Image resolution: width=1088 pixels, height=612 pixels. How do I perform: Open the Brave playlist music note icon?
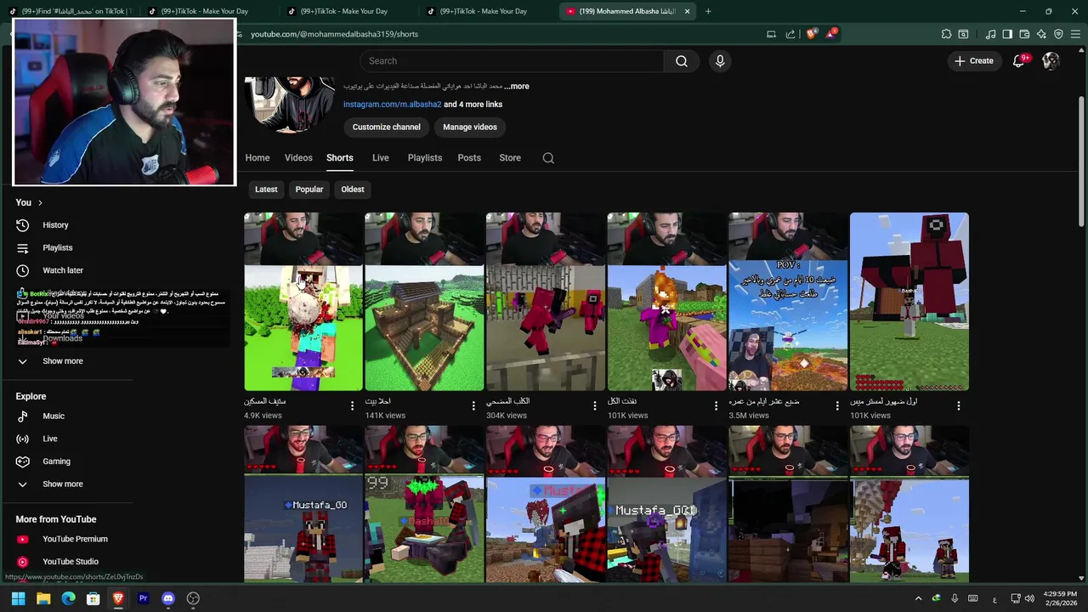click(990, 34)
